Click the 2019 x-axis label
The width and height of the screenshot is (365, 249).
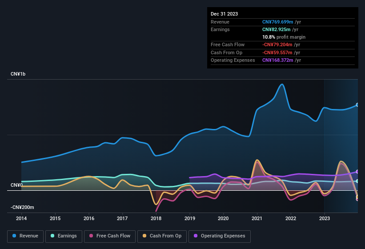click(190, 218)
